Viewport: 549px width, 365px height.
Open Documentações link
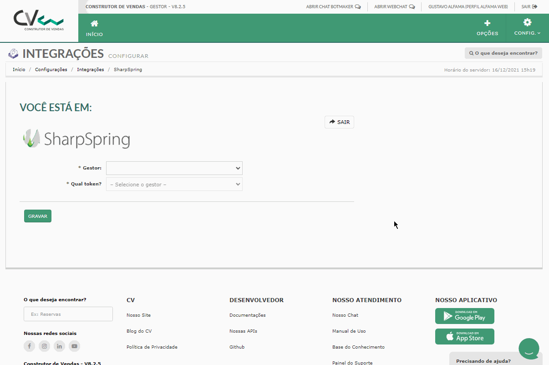point(248,315)
